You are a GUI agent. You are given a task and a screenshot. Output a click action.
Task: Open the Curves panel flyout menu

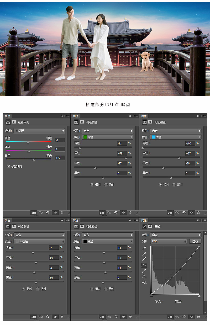pos(204,220)
